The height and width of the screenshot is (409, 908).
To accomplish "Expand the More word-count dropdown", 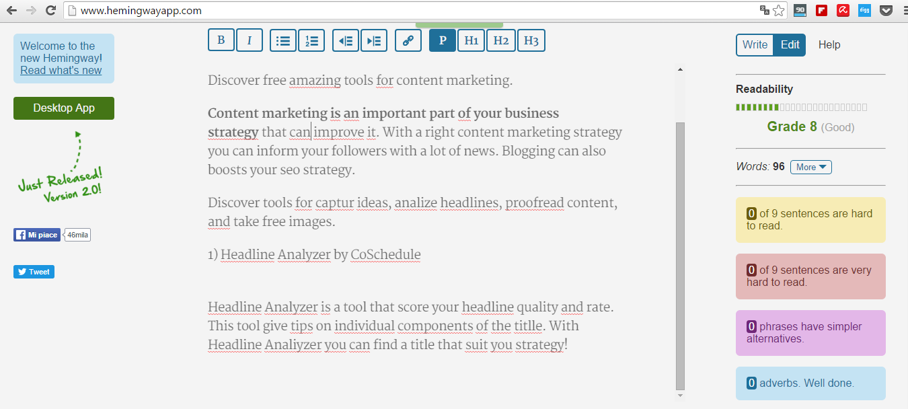I will pos(810,167).
